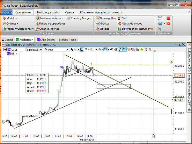
Task: Switch to the graficos workspace tab
Action: tap(63, 40)
